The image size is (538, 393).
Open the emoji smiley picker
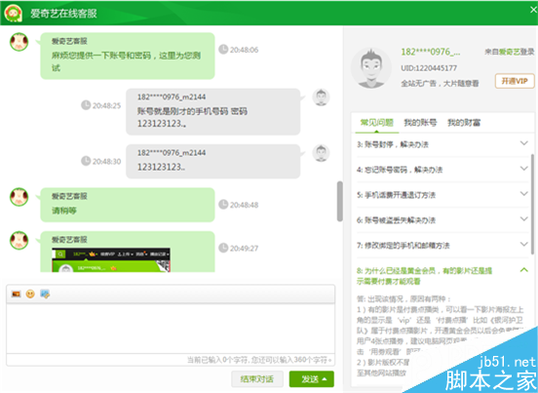[30, 294]
